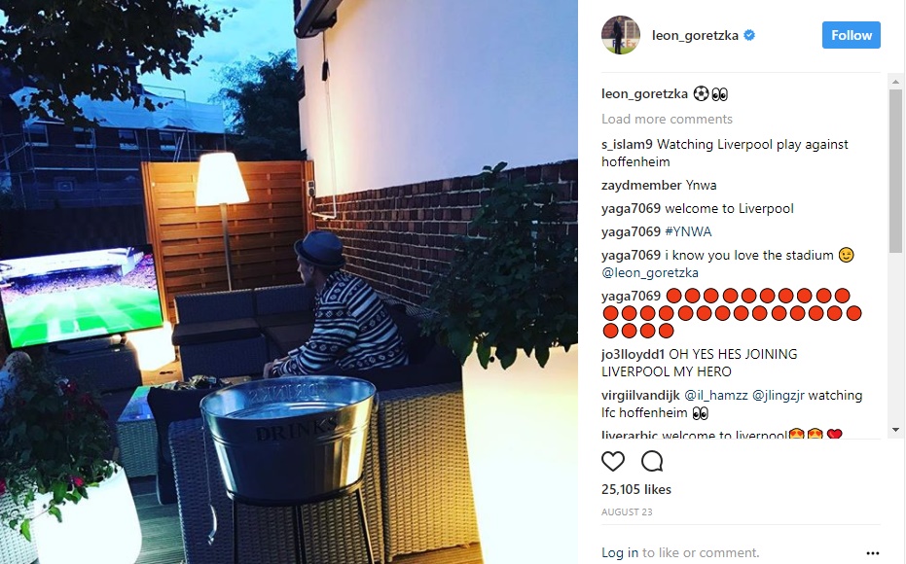Open leon_goretzka profile avatar picture
The image size is (906, 564).
(621, 35)
